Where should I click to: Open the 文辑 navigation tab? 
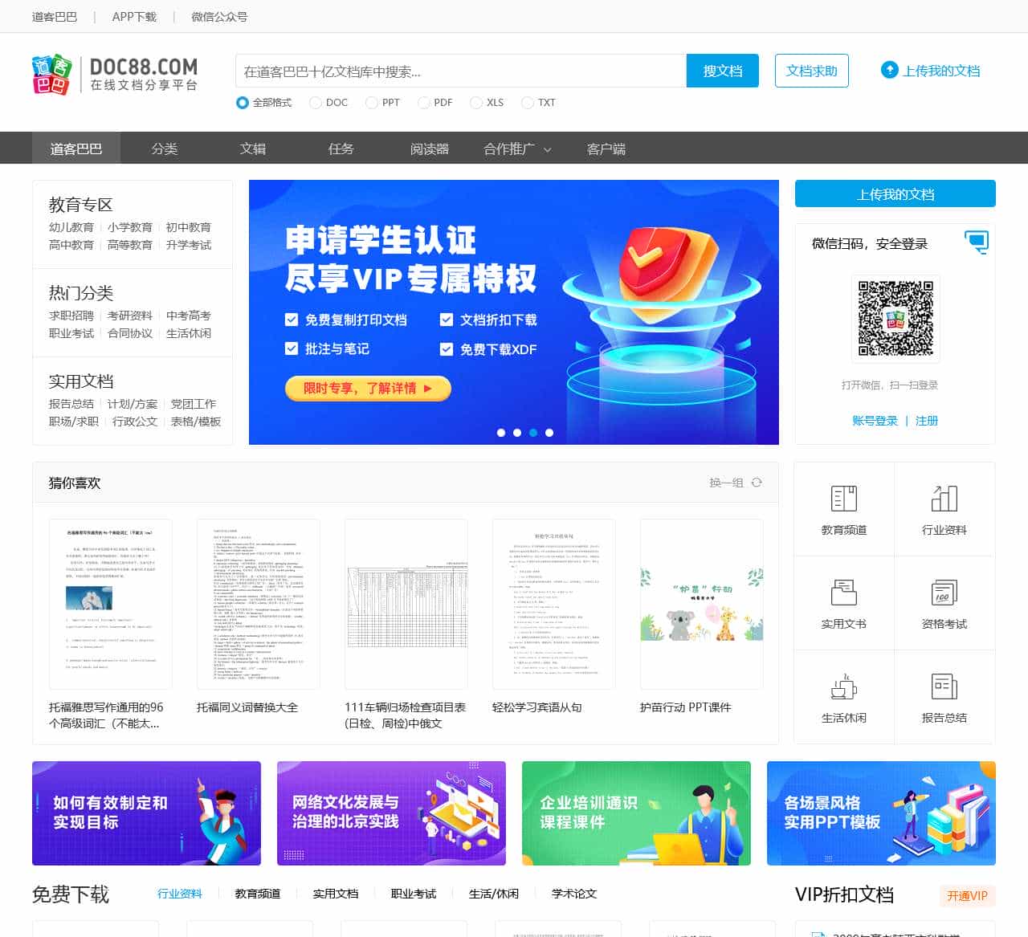253,149
